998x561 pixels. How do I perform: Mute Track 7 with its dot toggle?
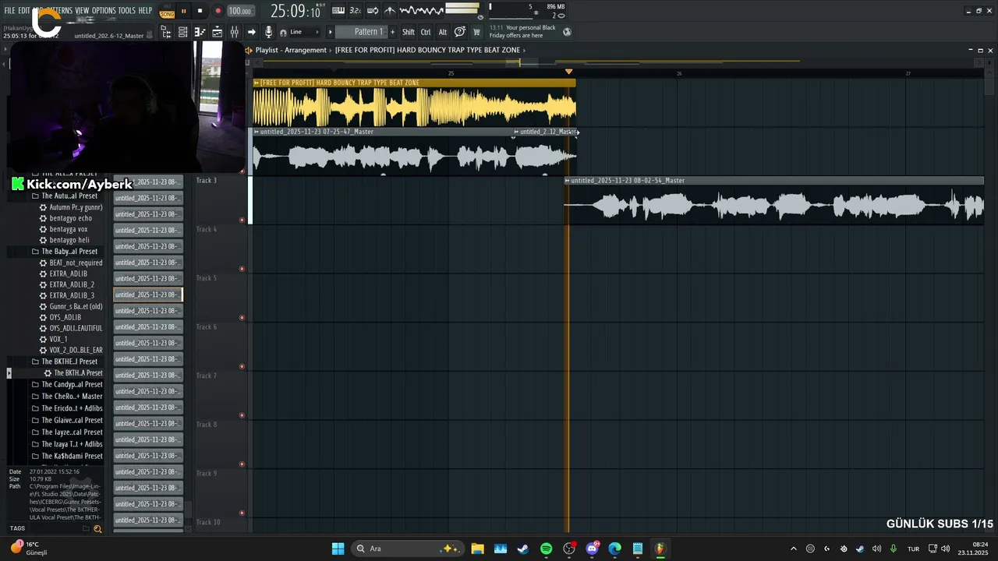242,415
